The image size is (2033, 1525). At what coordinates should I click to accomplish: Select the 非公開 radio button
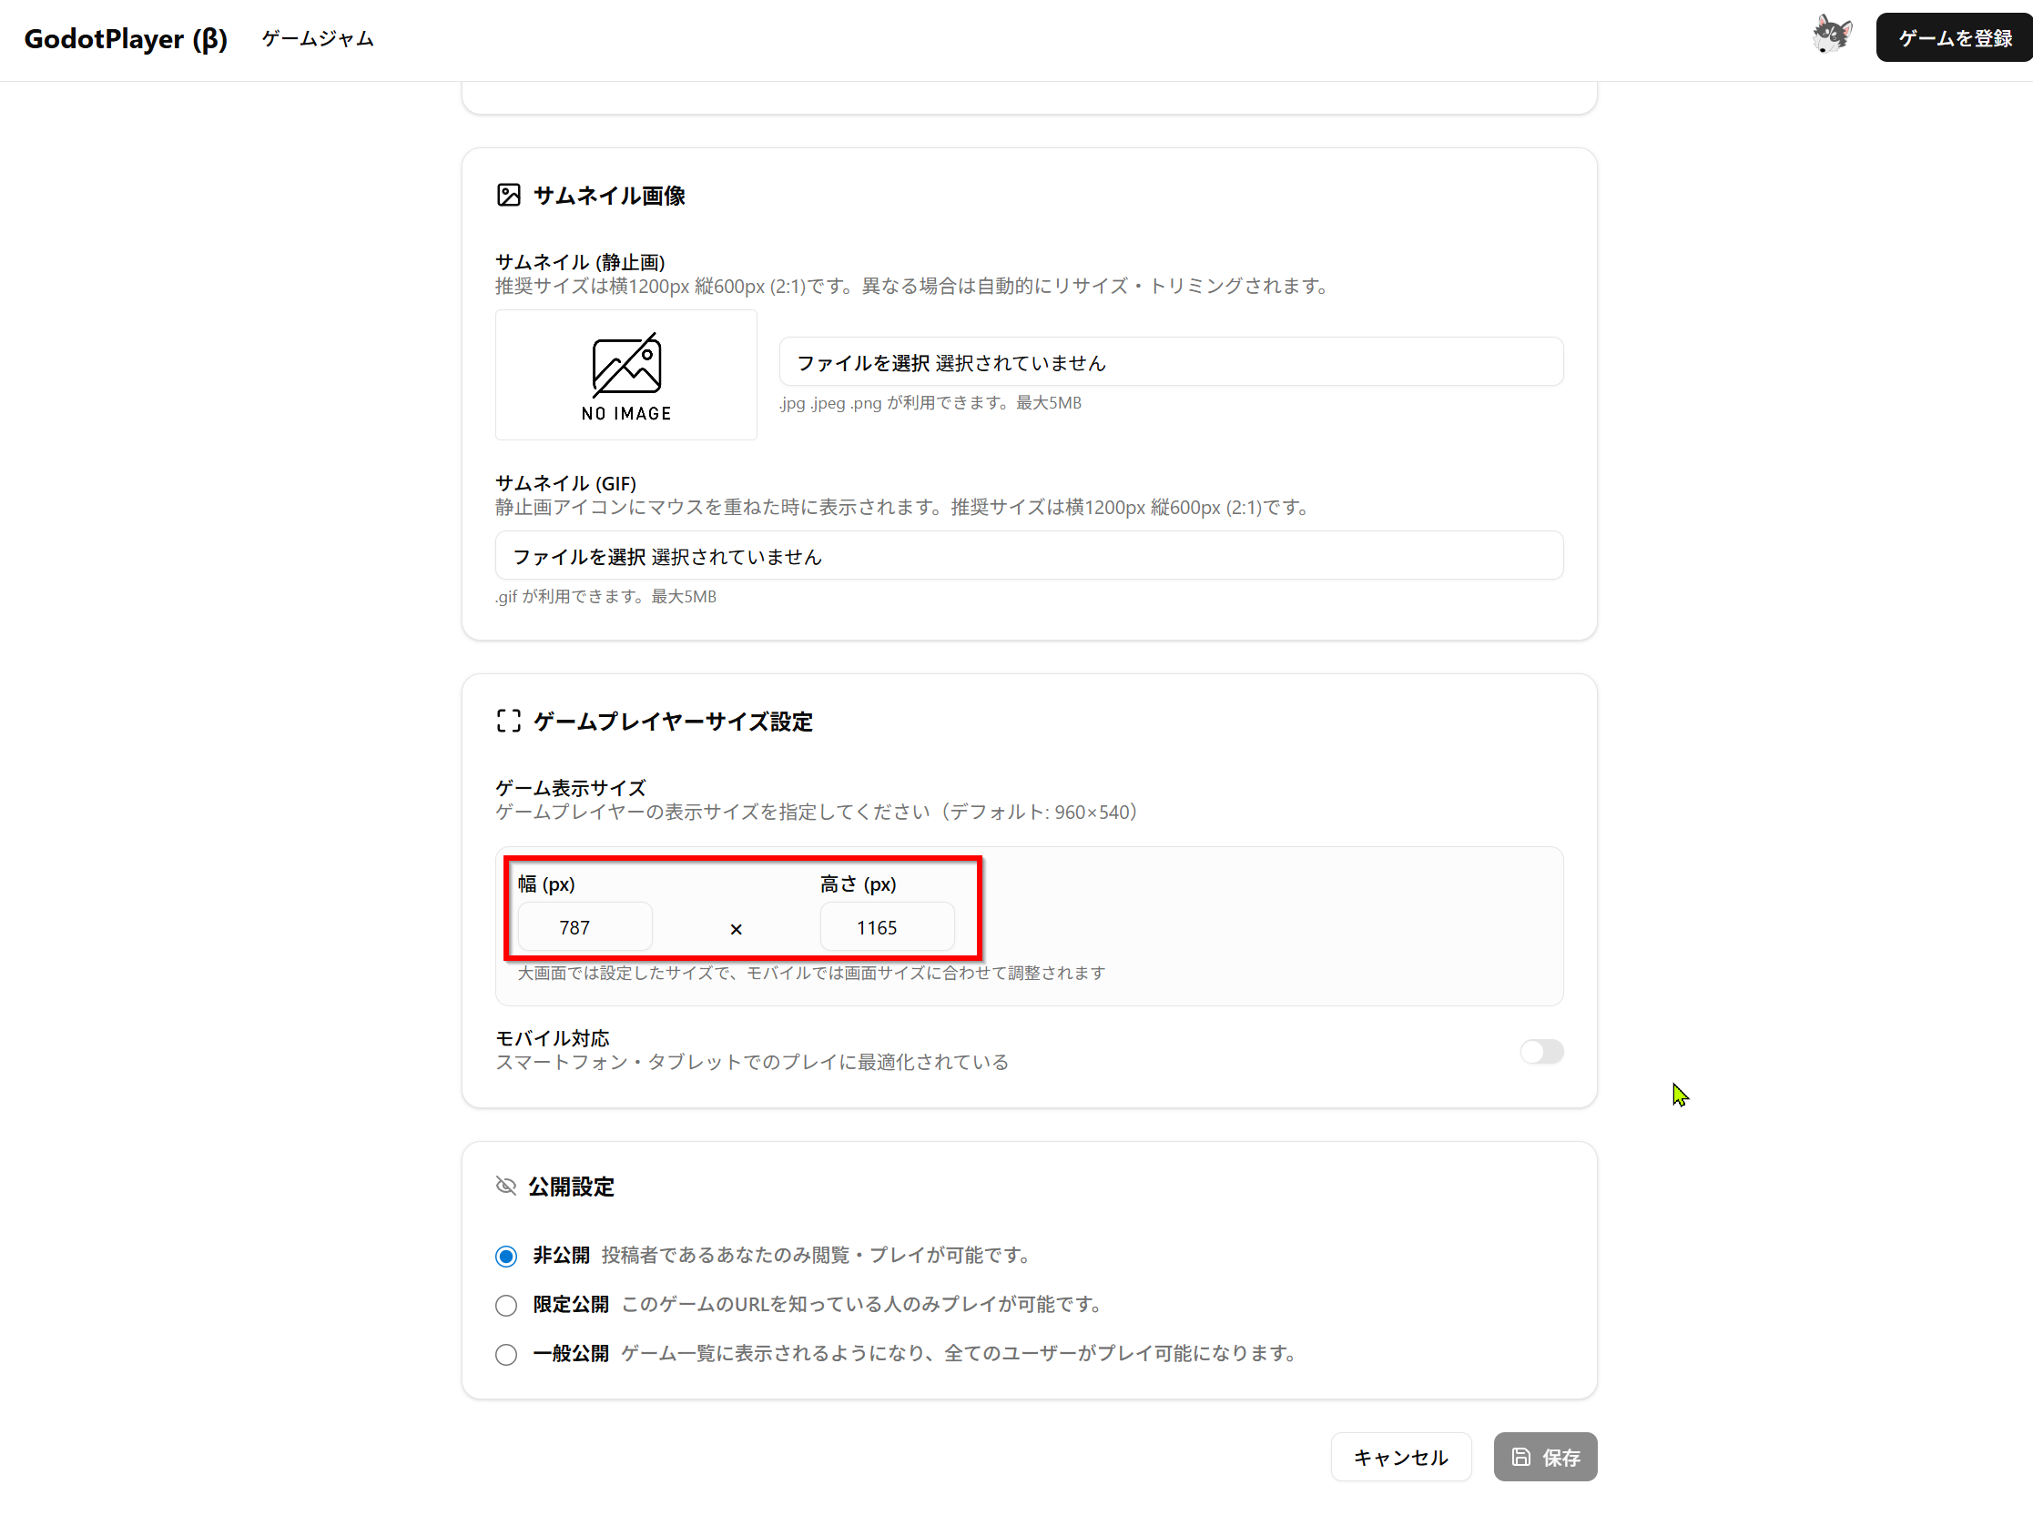coord(506,1256)
